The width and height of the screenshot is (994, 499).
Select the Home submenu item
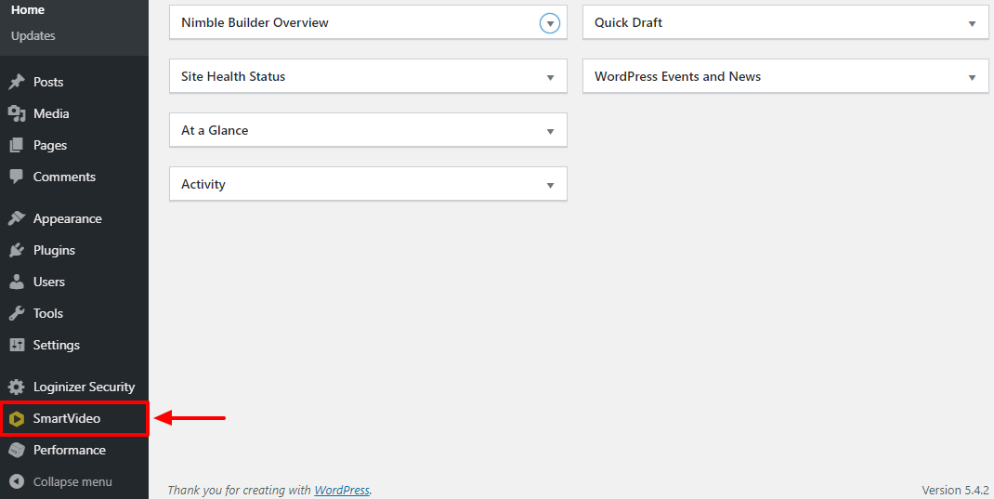tap(28, 10)
